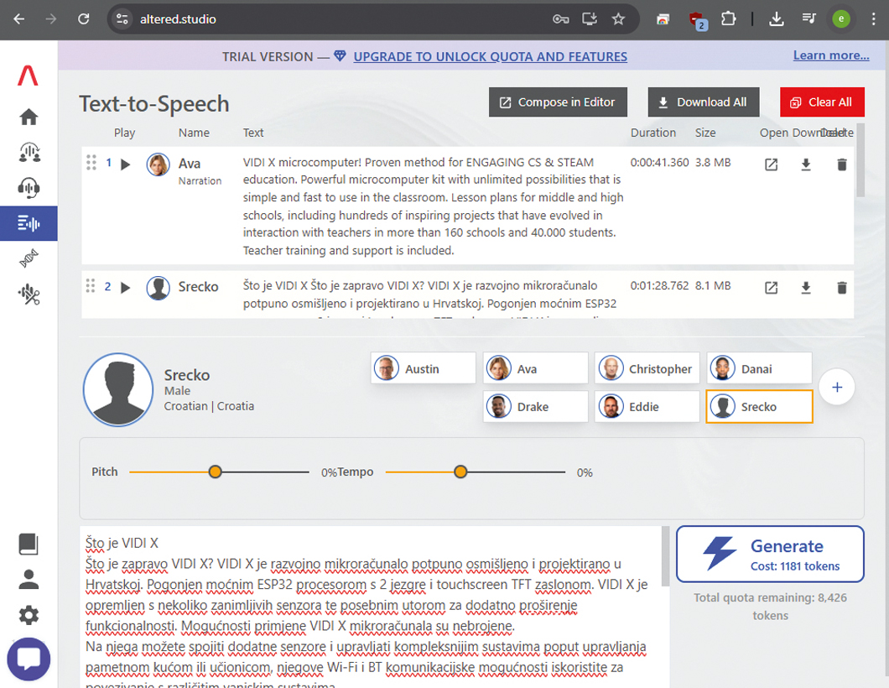Open the Chrome three-dot menu
Viewport: 889px width, 688px height.
873,18
